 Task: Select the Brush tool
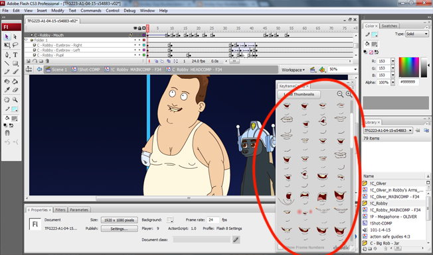(15, 72)
